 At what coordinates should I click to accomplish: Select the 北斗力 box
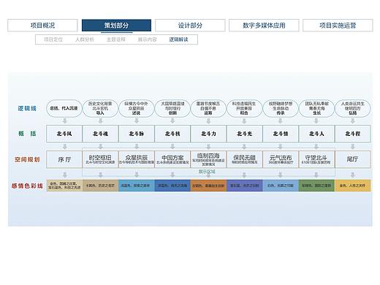[x=208, y=134]
